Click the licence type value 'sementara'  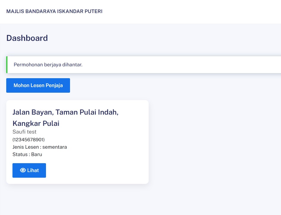pos(55,147)
